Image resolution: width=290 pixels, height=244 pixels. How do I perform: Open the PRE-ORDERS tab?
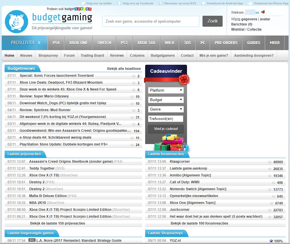coord(226,43)
